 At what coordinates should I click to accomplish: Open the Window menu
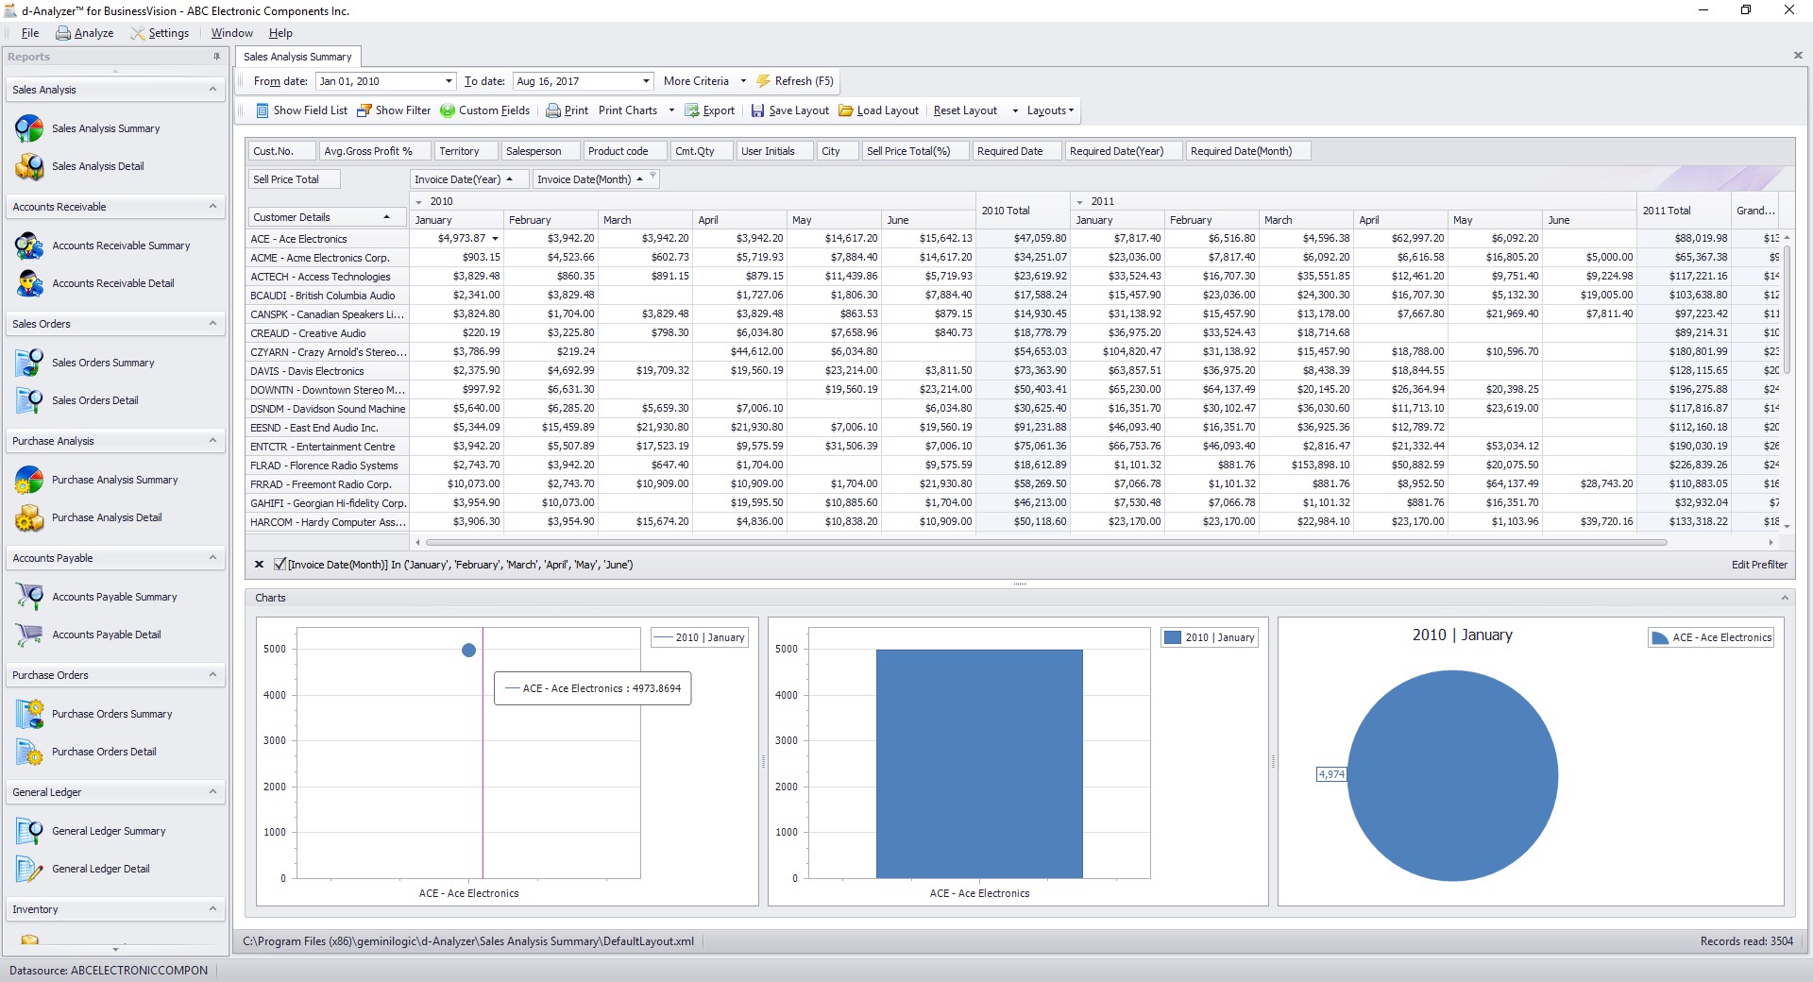coord(231,33)
